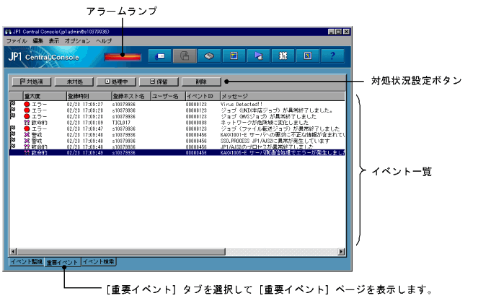Viewport: 478px width, 301px height.
Task: Click the flag on the Virus Detected row
Action: click(x=13, y=104)
